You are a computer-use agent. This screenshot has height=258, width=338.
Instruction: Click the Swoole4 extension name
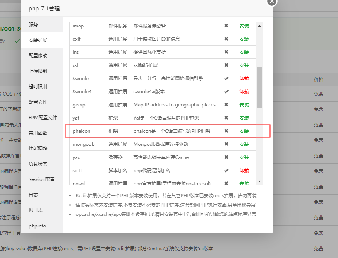(x=82, y=92)
